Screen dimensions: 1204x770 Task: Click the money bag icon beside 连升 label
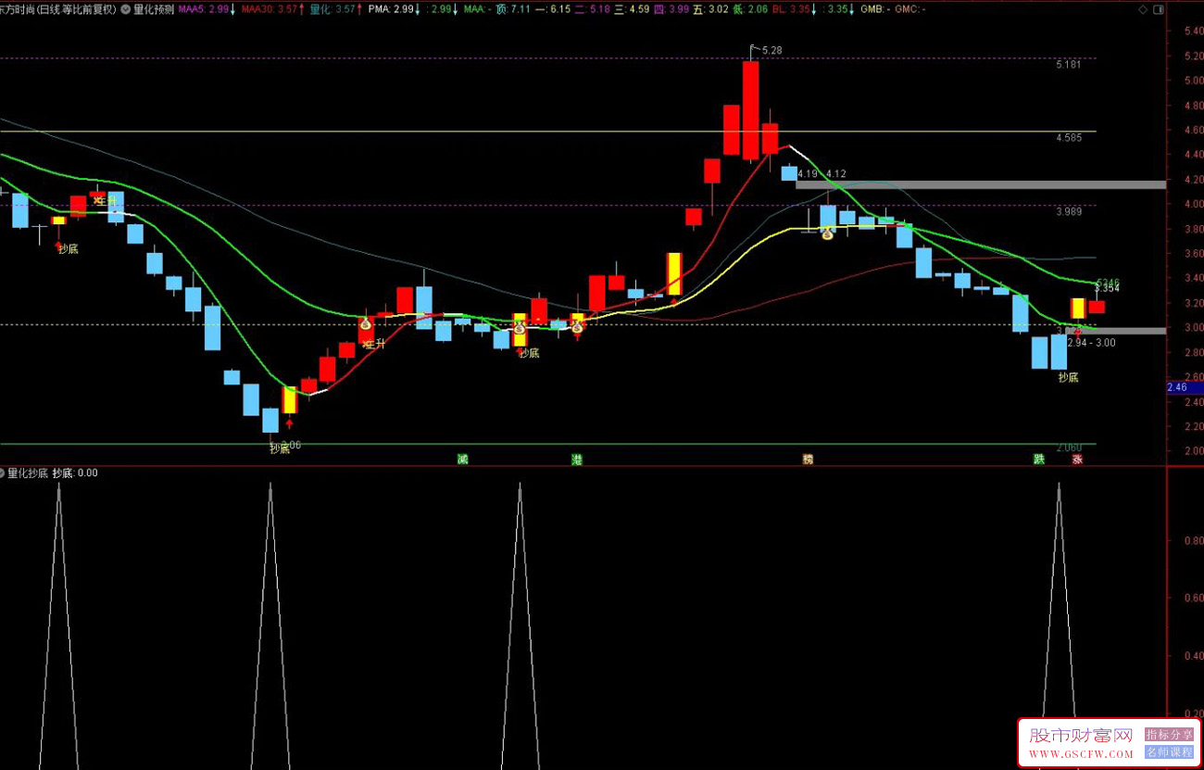pyautogui.click(x=366, y=324)
